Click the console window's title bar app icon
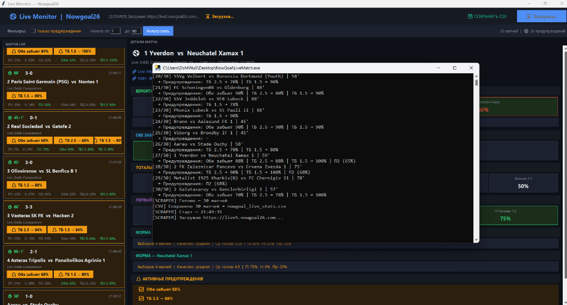 pos(158,68)
